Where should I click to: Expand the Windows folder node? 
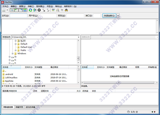tap(13, 54)
